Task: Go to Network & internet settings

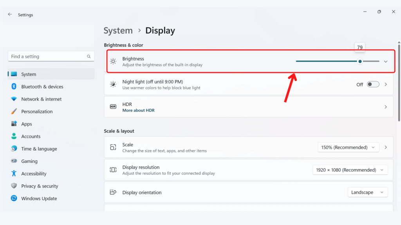Action: (51, 99)
